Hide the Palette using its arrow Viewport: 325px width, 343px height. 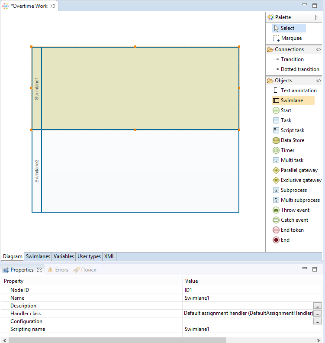pyautogui.click(x=317, y=17)
